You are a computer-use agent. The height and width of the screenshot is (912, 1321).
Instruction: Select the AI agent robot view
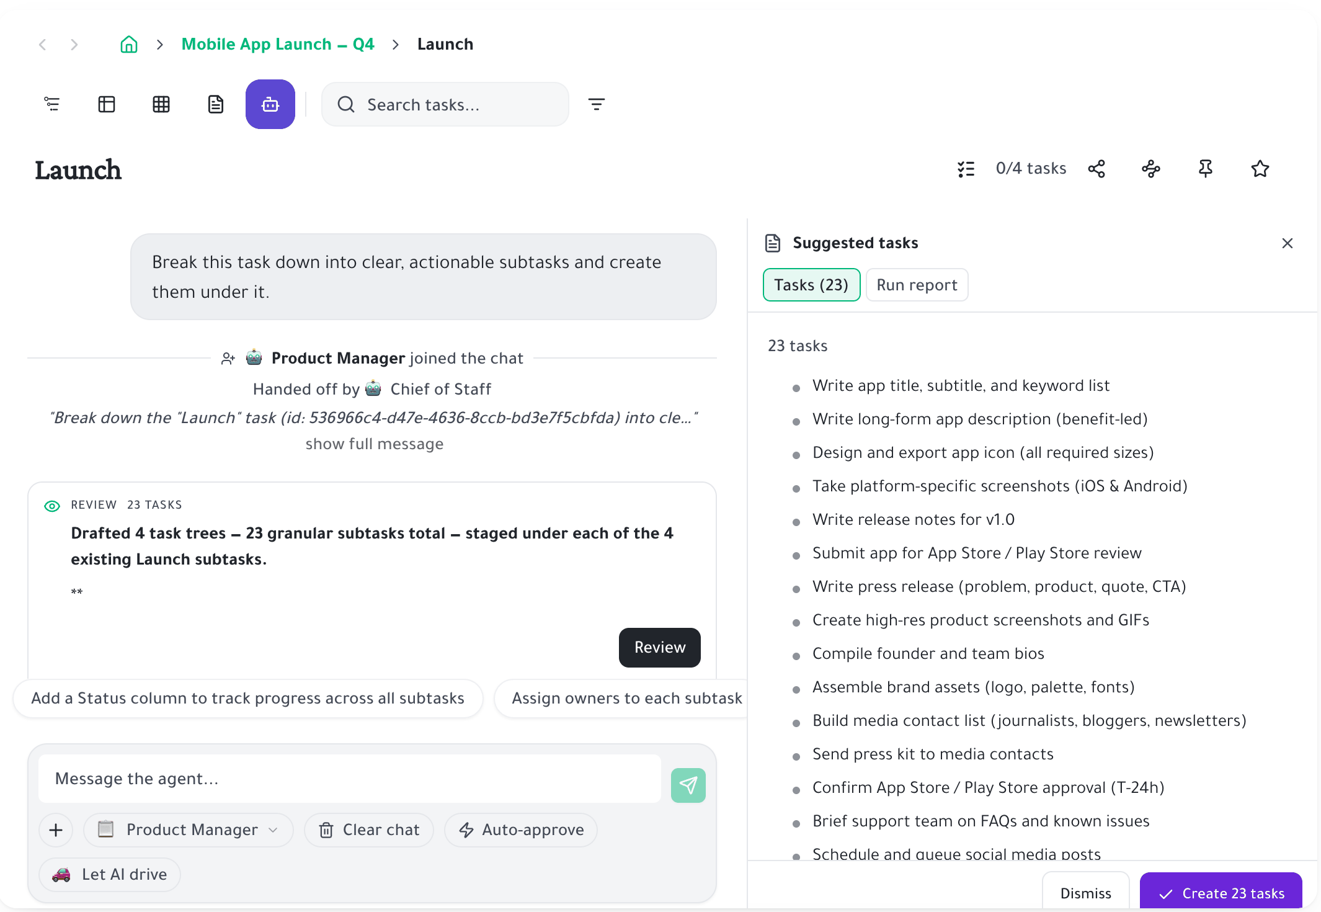(x=270, y=104)
